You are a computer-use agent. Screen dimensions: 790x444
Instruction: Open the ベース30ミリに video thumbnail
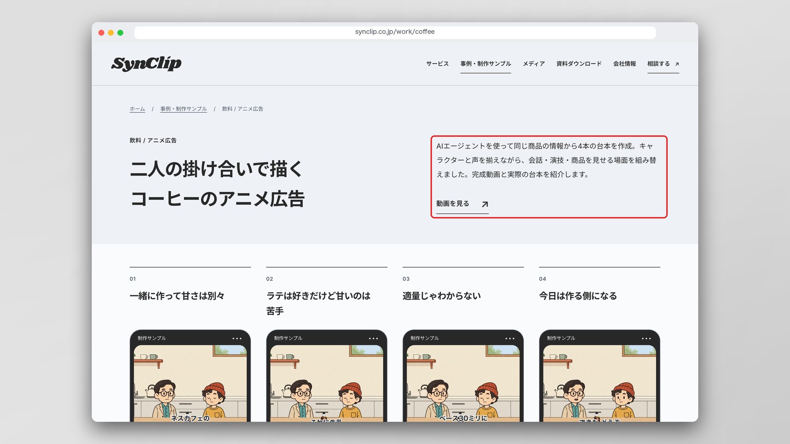(x=463, y=383)
